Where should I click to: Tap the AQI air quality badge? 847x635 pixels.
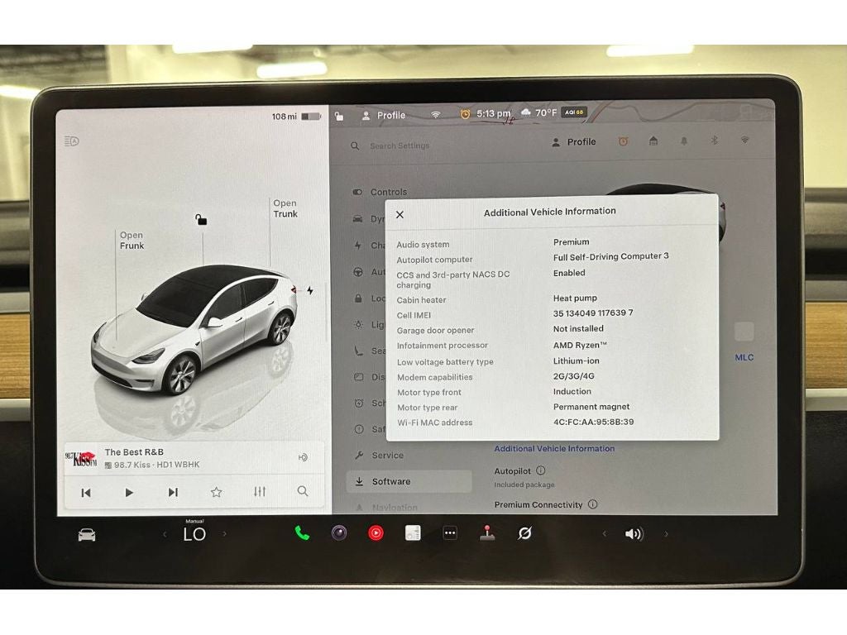click(574, 112)
